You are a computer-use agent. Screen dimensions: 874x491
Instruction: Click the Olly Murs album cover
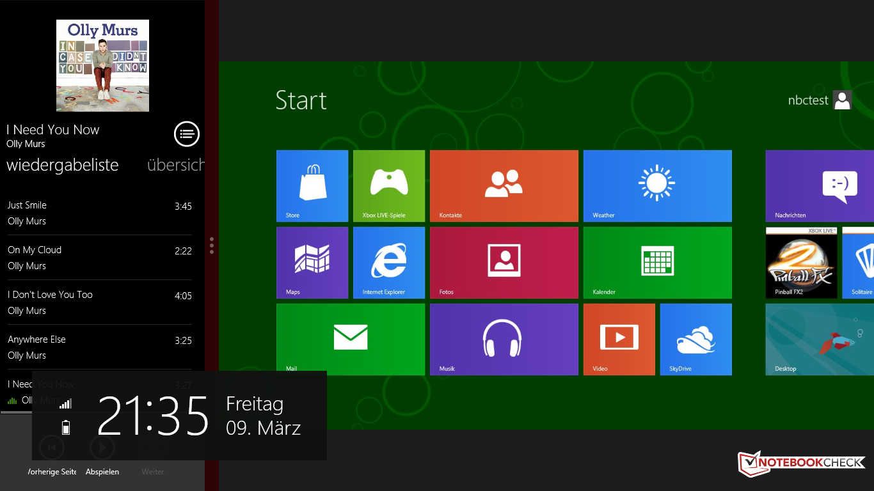pos(102,66)
